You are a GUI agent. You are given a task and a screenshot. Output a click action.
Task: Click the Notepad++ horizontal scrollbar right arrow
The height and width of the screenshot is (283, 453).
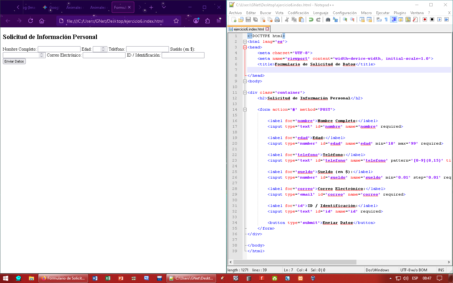449,262
